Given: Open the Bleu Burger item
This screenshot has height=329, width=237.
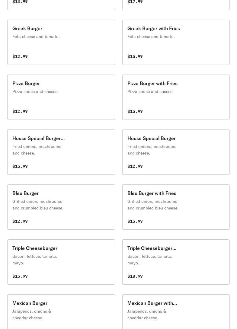Looking at the screenshot, I should (x=61, y=207).
